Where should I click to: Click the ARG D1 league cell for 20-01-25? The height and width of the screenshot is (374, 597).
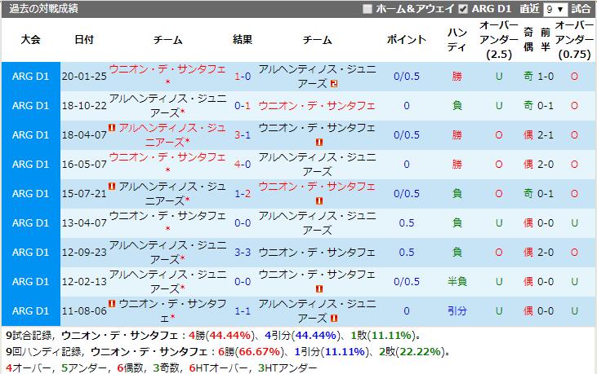[x=31, y=77]
